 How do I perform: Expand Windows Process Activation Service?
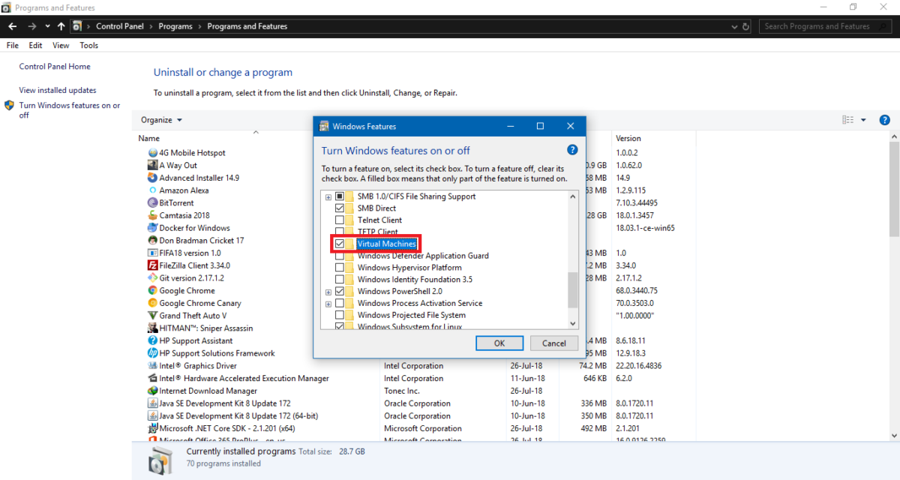327,303
